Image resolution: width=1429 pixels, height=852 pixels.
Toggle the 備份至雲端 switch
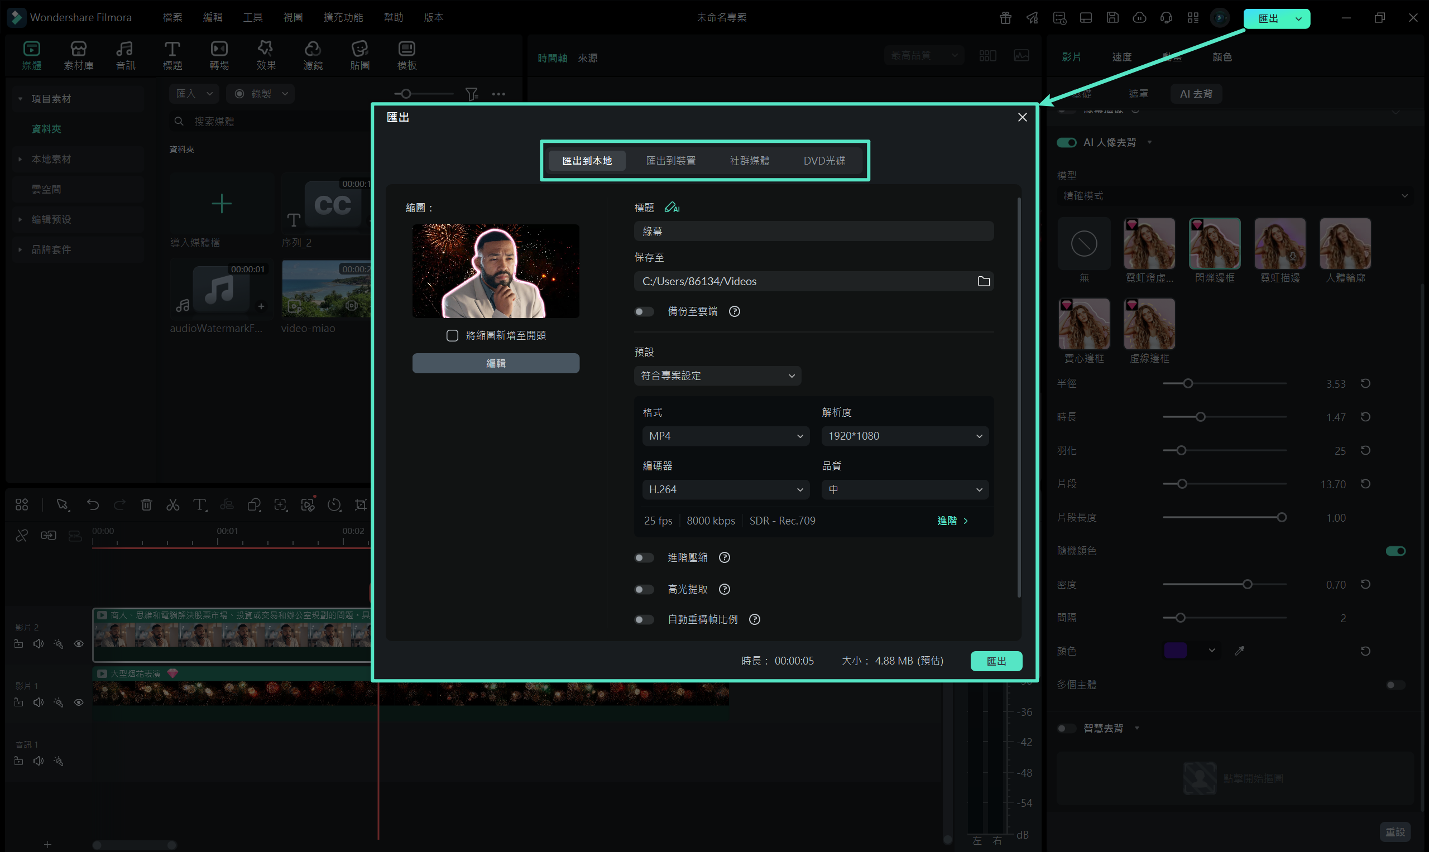pyautogui.click(x=644, y=312)
